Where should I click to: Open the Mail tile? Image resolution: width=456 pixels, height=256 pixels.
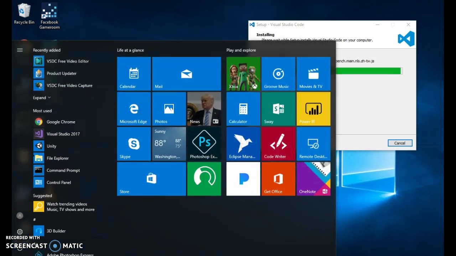[187, 74]
